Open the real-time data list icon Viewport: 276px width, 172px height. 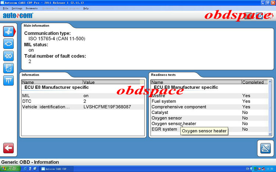coord(8,68)
